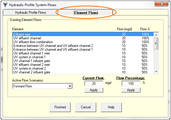Select UV effluent channel 1 weir row
The width and height of the screenshot is (171, 120).
(83, 53)
